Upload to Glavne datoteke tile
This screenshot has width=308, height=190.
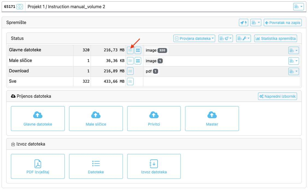(38, 119)
